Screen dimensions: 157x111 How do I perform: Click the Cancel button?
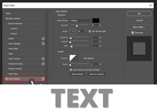(139, 20)
